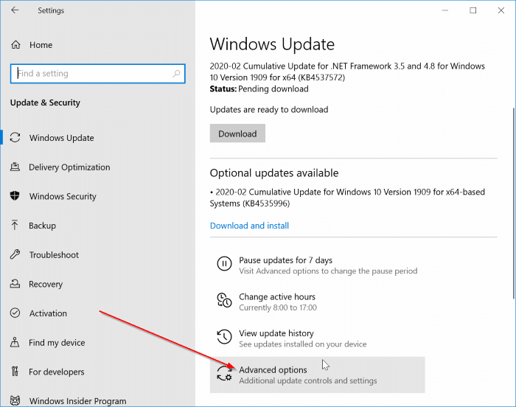
Task: Click the 'Optional updates available' heading
Action: [x=274, y=173]
